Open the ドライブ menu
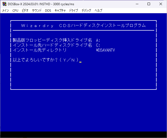This screenshot has height=138, width=167. pos(74,11)
